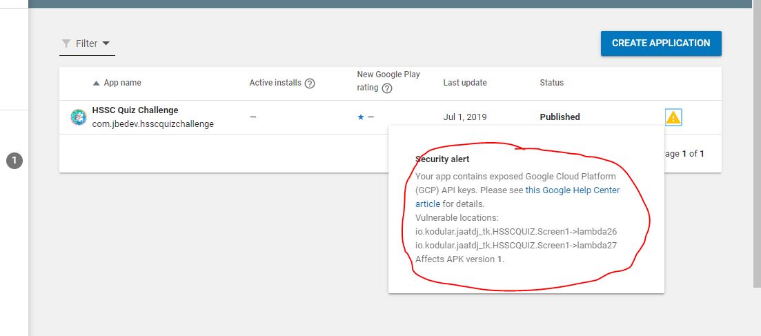
Task: Click the blue rating star icon
Action: coord(361,117)
